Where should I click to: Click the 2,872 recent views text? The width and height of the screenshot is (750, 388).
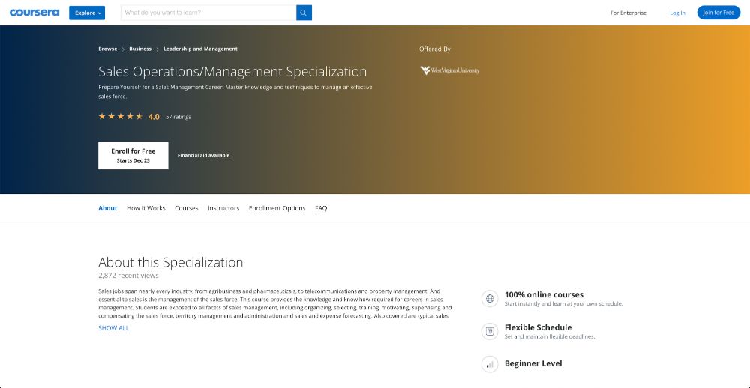point(128,276)
